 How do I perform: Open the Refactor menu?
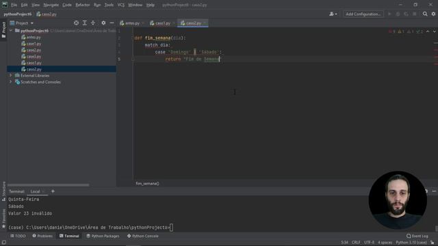pyautogui.click(x=83, y=5)
